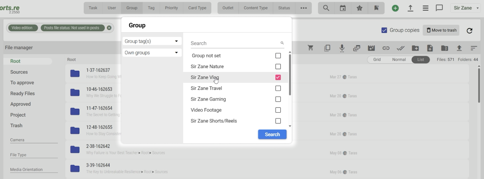Open the calendar icon in top bar
The image size is (484, 179).
(343, 8)
